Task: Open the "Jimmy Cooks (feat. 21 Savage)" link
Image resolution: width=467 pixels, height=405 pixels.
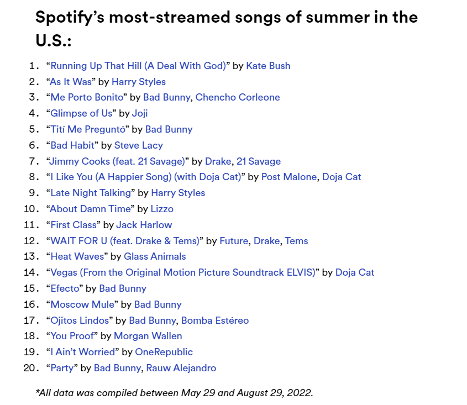Action: click(117, 161)
